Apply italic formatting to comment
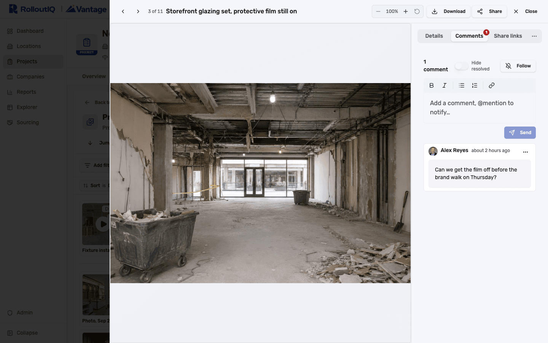The width and height of the screenshot is (548, 343). (x=444, y=85)
